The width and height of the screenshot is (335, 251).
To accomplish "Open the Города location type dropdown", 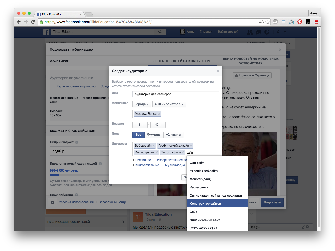I will click(x=141, y=104).
